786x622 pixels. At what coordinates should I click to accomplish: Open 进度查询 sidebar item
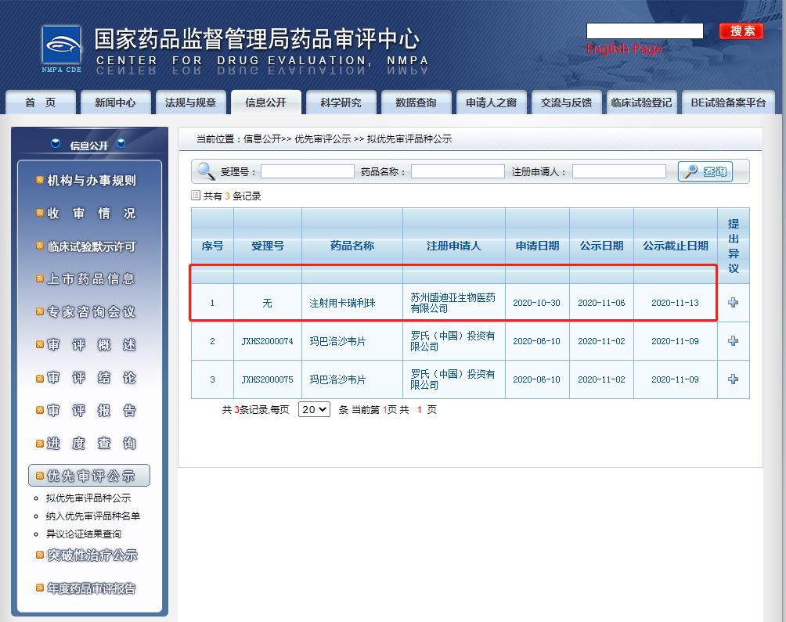(92, 443)
